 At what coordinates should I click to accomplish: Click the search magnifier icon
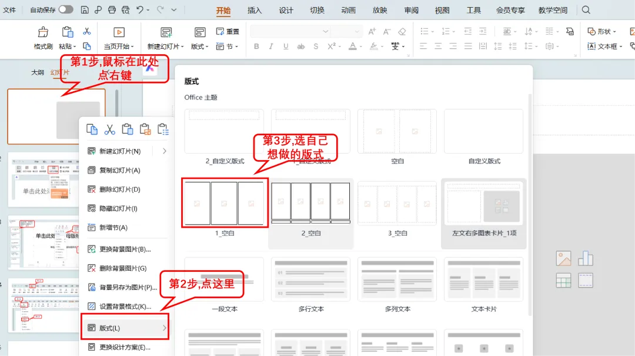click(x=586, y=10)
